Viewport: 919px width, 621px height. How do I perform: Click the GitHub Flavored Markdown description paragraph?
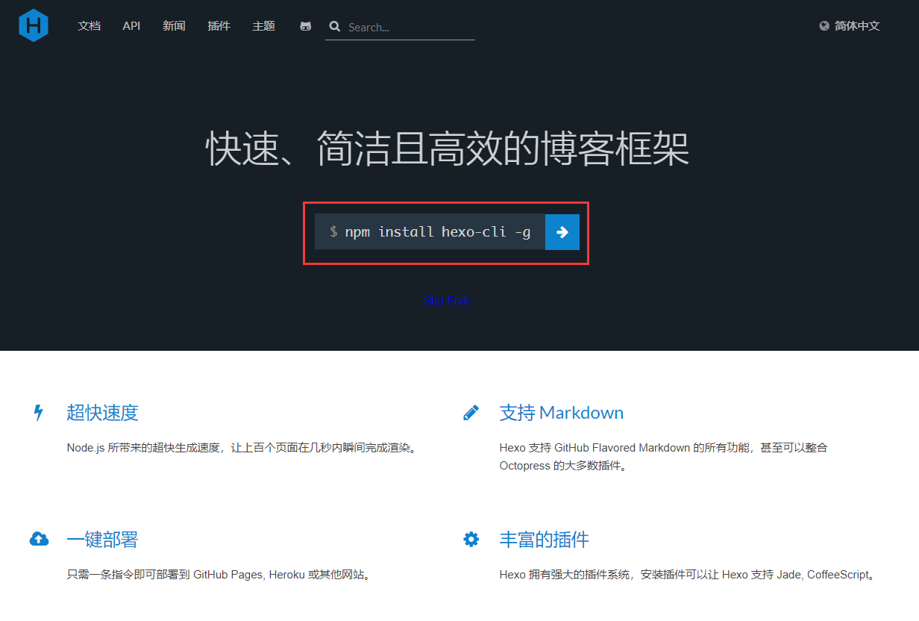tap(663, 457)
